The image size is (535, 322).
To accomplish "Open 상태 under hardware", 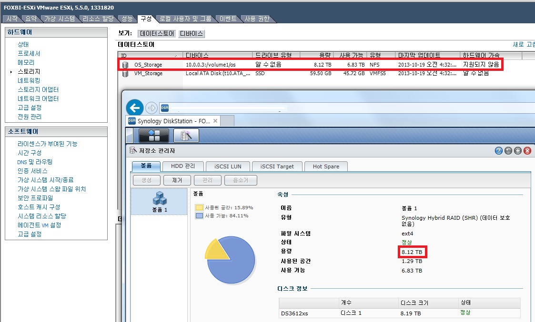I will point(23,44).
